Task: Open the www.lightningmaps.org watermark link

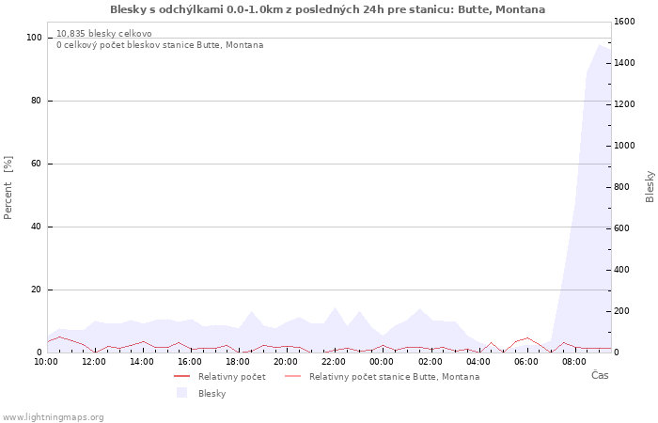Action: click(54, 417)
